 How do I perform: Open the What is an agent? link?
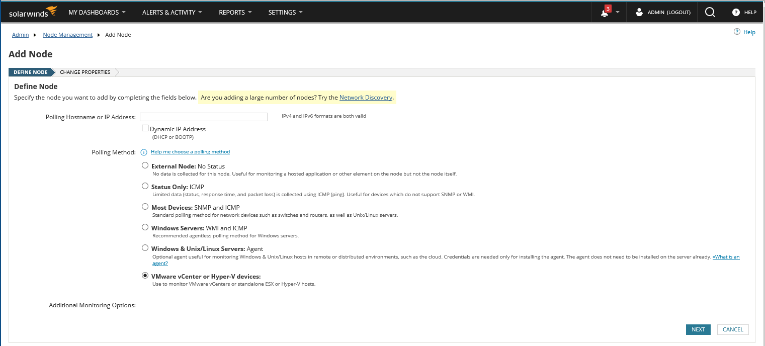(x=726, y=257)
